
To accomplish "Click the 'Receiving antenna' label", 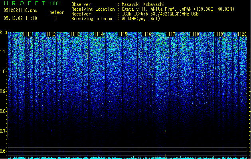I will pyautogui.click(x=92, y=19).
